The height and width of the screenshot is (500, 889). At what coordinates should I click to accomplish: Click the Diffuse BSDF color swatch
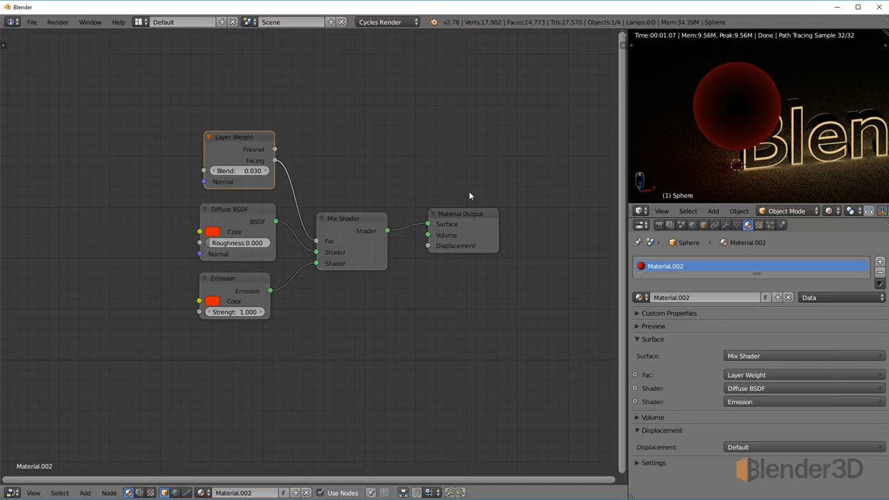213,232
